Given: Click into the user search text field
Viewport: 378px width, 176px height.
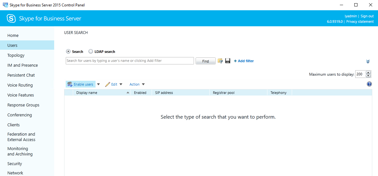Looking at the screenshot, I should [x=130, y=61].
